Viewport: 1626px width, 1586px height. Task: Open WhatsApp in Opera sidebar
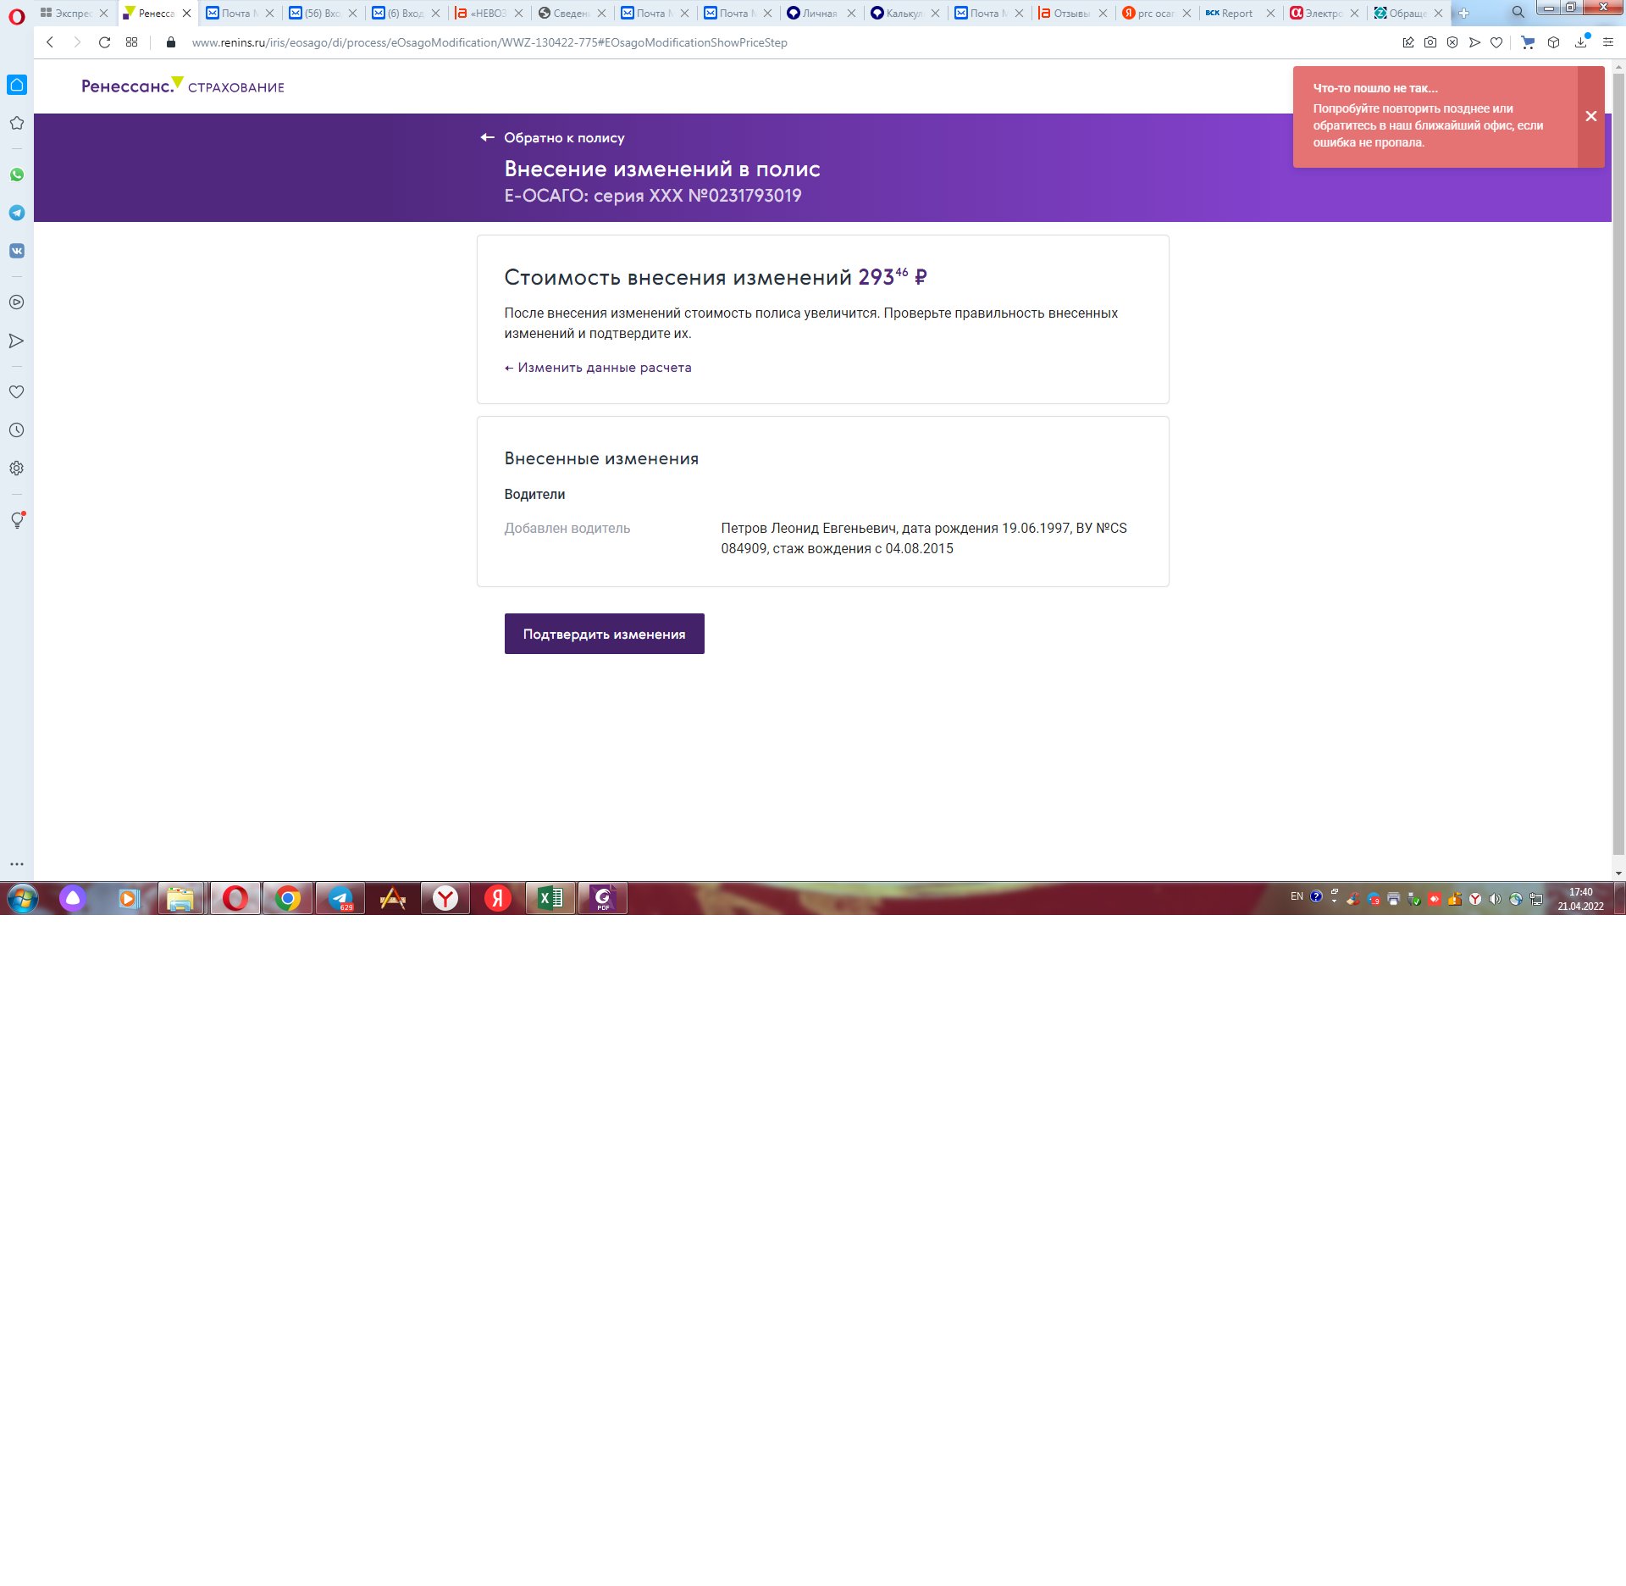tap(17, 175)
